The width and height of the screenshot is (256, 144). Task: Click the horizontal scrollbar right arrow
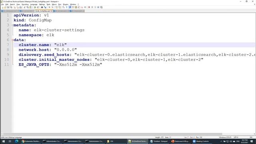click(x=254, y=134)
